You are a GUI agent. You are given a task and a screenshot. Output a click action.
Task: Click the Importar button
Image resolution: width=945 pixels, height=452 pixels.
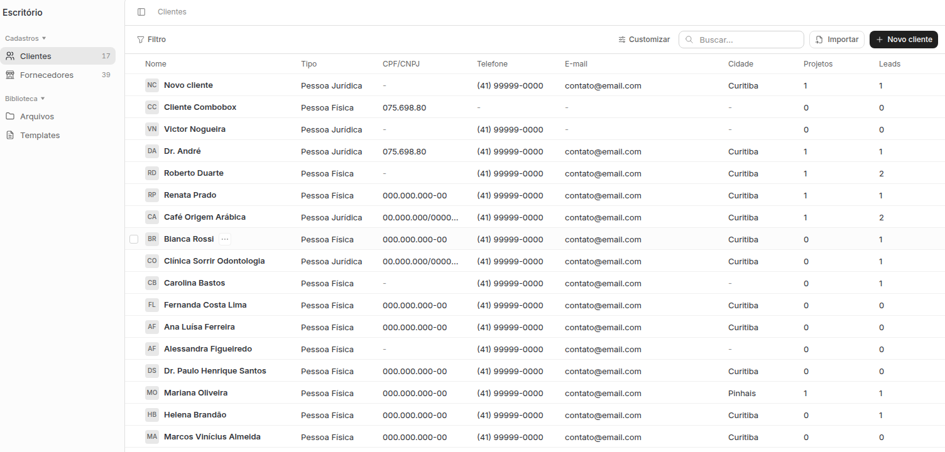(x=837, y=40)
